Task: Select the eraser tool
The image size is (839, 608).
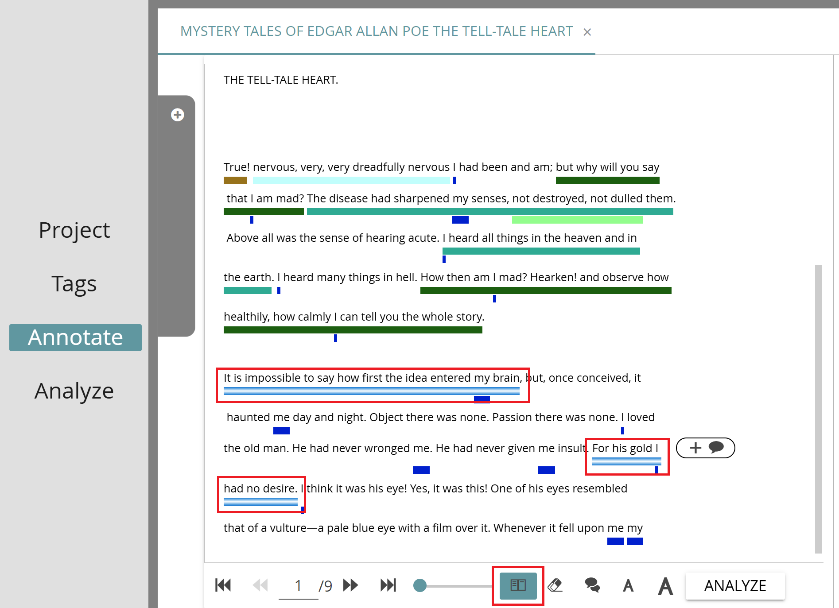Action: [x=555, y=585]
